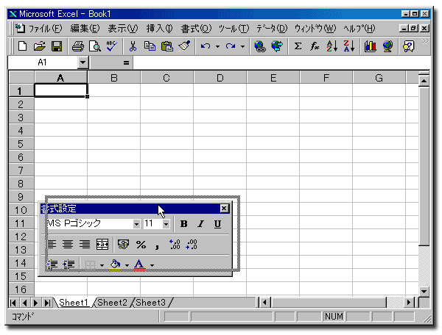Close the 書式設定 floating toolbar
Viewport: 442px width, 335px height.
pyautogui.click(x=224, y=209)
